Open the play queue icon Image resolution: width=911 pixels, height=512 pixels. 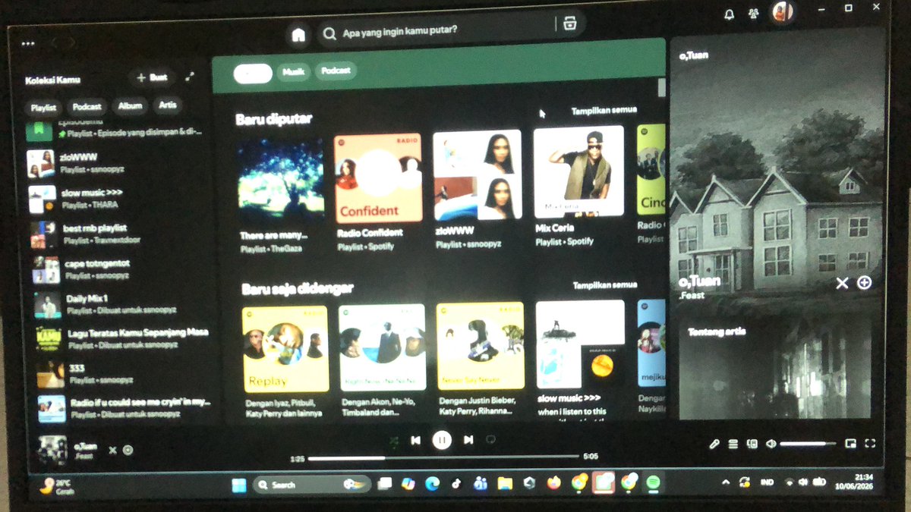(x=733, y=444)
